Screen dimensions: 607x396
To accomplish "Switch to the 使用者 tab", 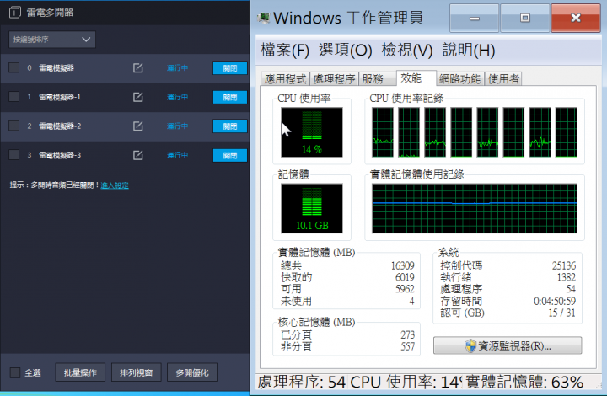I will (x=503, y=79).
